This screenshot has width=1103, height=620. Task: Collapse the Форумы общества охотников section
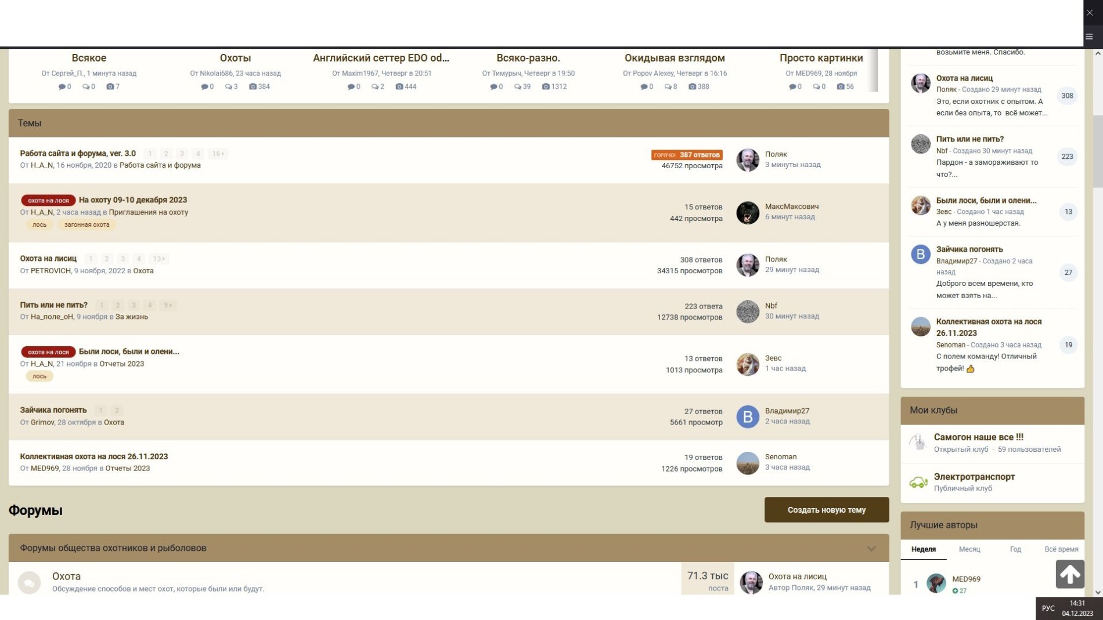[871, 549]
